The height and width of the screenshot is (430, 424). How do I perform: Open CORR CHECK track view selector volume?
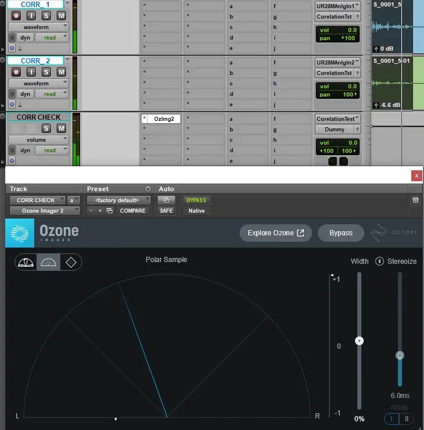tap(38, 140)
